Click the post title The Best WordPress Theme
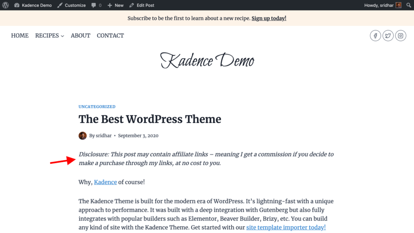This screenshot has height=233, width=414. coord(150,119)
